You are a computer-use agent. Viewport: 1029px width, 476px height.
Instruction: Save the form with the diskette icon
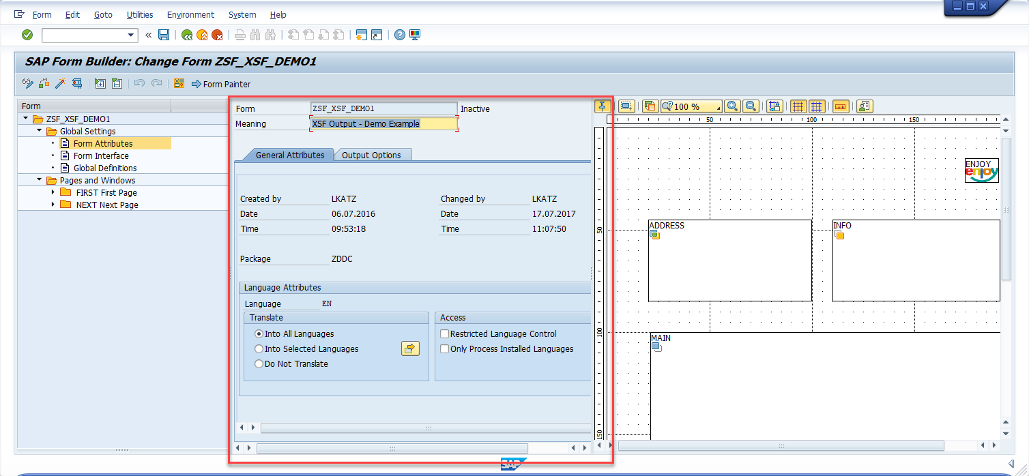(164, 35)
